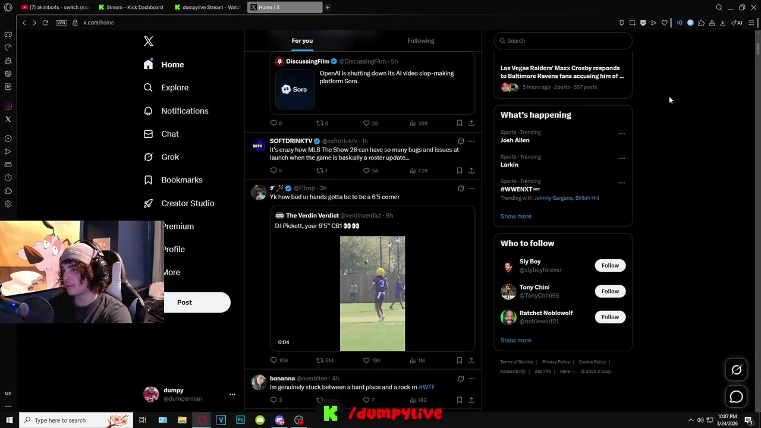Switch to the Following tab

421,40
